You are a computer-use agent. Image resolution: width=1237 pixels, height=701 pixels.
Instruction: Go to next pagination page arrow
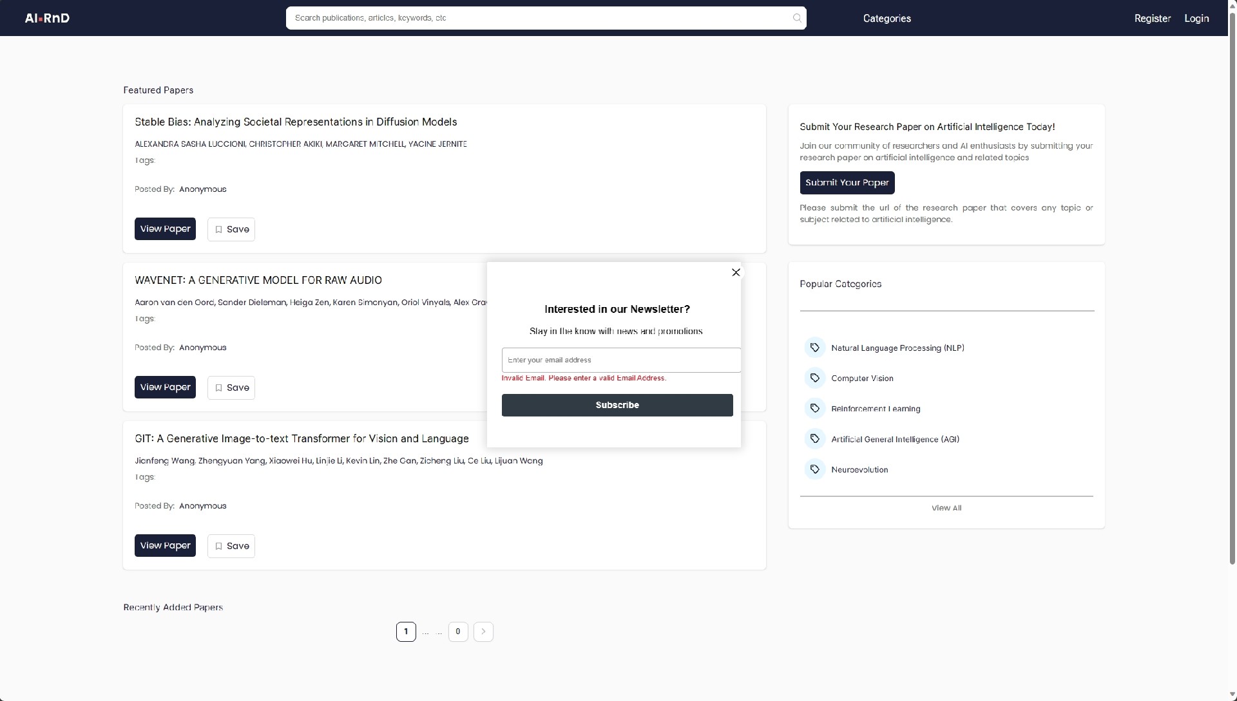point(483,631)
